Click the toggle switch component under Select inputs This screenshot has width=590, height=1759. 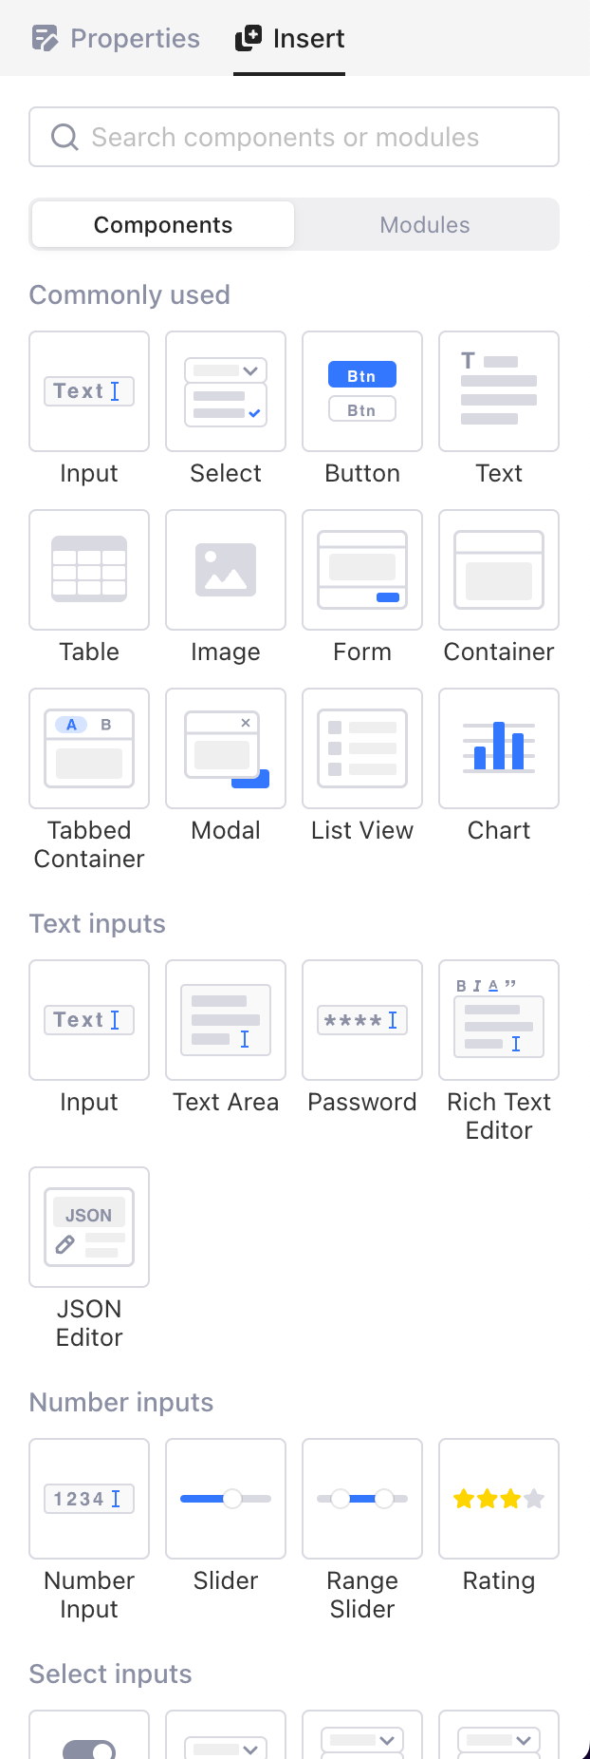click(89, 1738)
